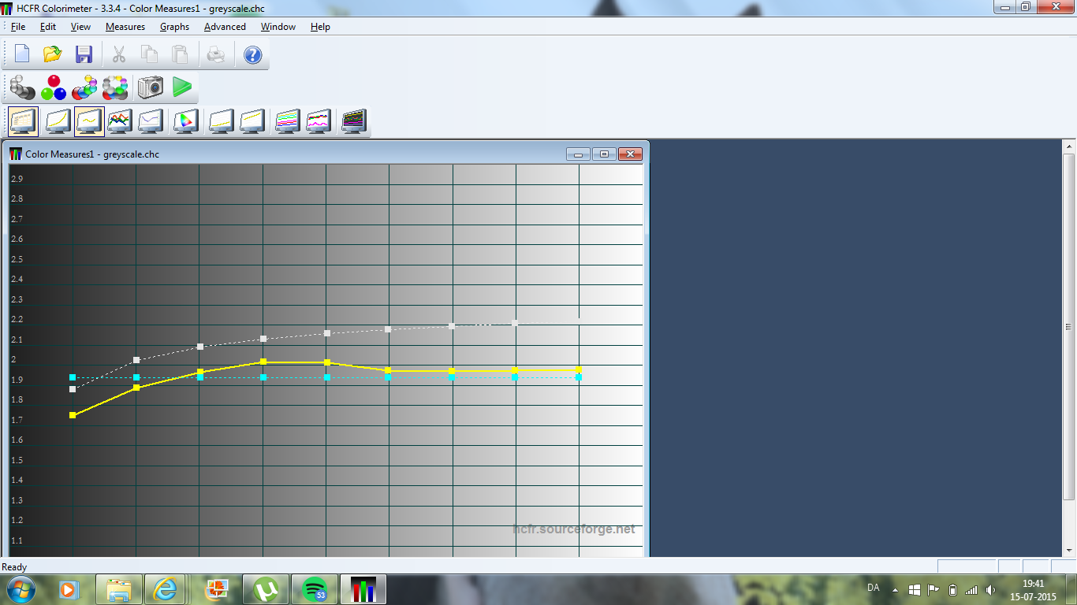Switch to Spotify in the taskbar
Image resolution: width=1077 pixels, height=605 pixels.
click(315, 589)
